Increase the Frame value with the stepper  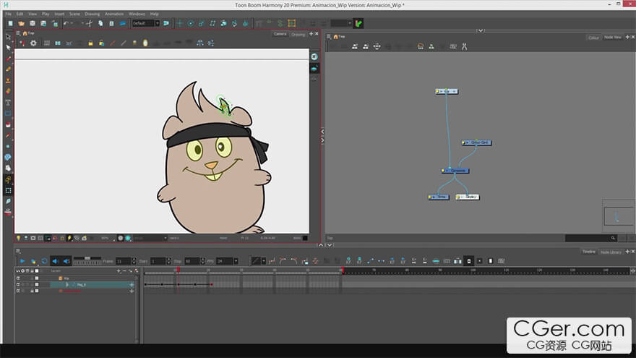coord(134,260)
